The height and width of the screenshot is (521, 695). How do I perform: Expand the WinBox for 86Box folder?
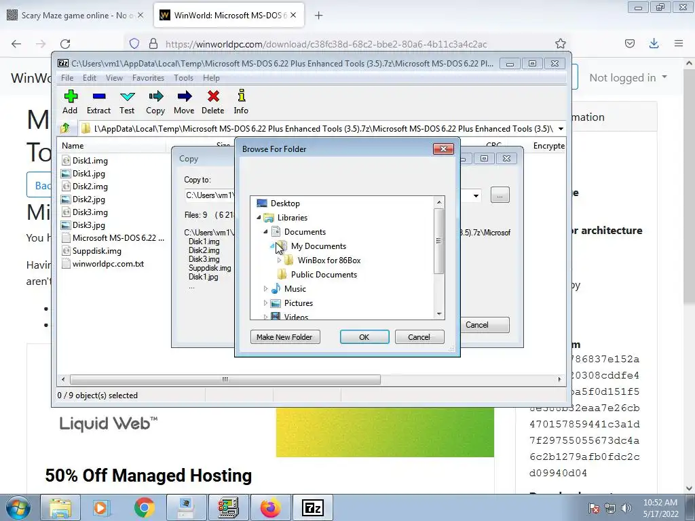coord(279,260)
